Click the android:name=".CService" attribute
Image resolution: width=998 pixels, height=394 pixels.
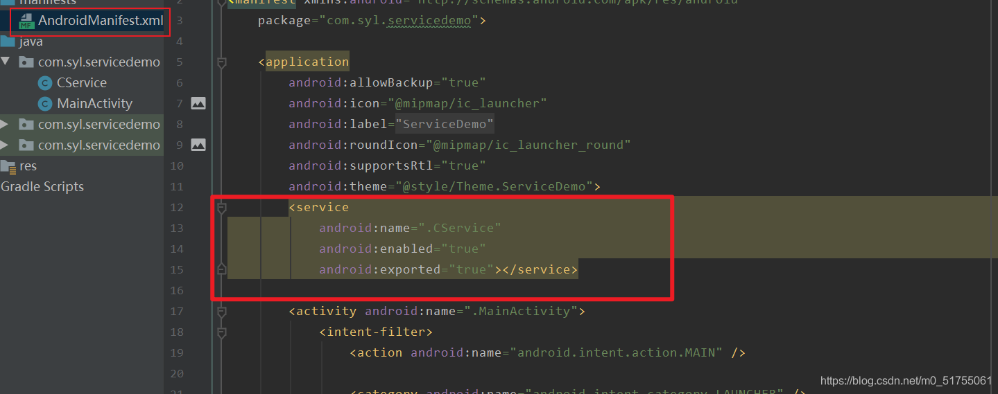[411, 228]
